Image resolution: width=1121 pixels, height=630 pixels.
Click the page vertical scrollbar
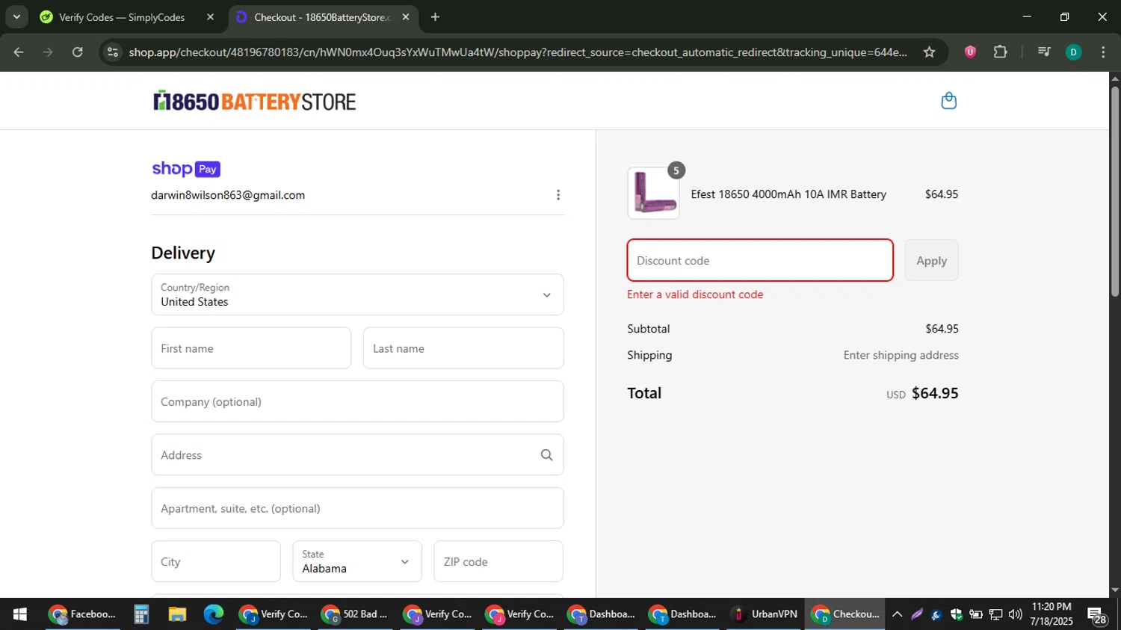pos(1115,192)
